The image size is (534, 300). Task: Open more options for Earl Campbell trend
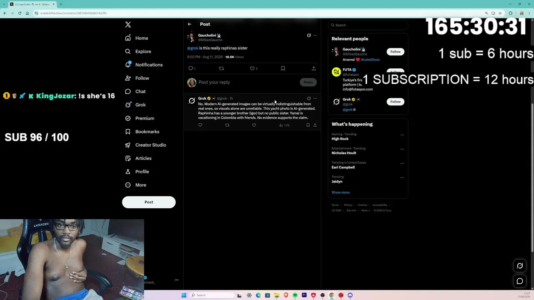coord(402,163)
